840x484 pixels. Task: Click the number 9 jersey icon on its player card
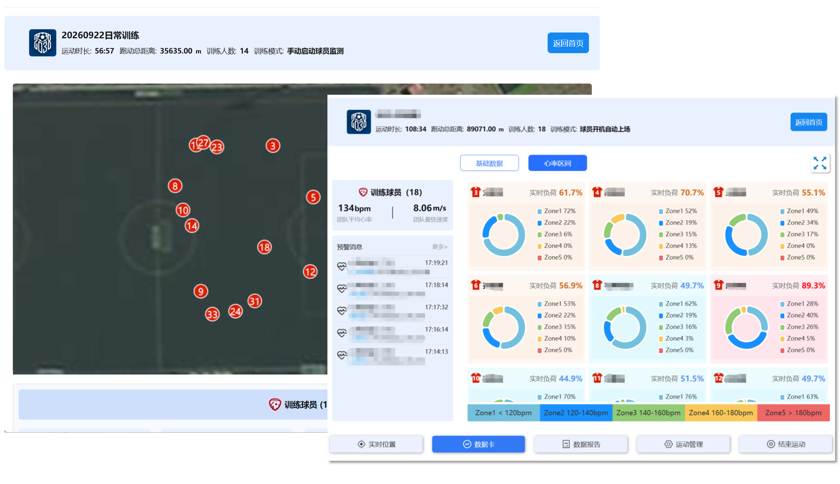tap(718, 285)
